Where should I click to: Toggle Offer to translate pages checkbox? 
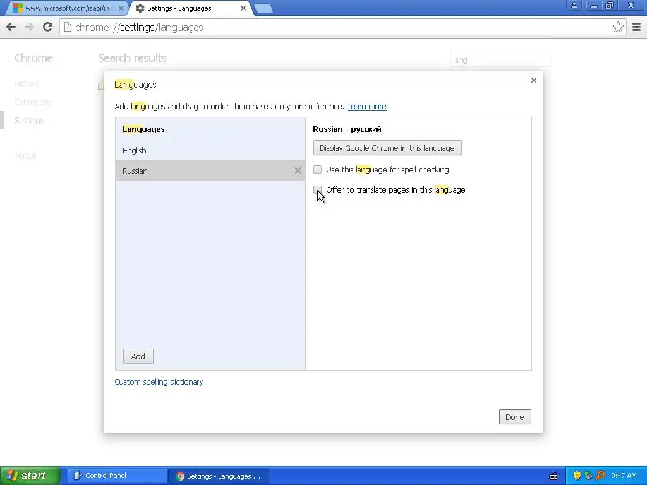tap(317, 189)
